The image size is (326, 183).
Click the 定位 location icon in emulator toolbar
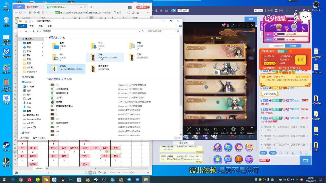click(242, 131)
